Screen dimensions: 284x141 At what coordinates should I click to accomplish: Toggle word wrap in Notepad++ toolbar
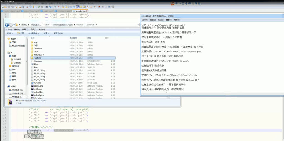(71, 7)
